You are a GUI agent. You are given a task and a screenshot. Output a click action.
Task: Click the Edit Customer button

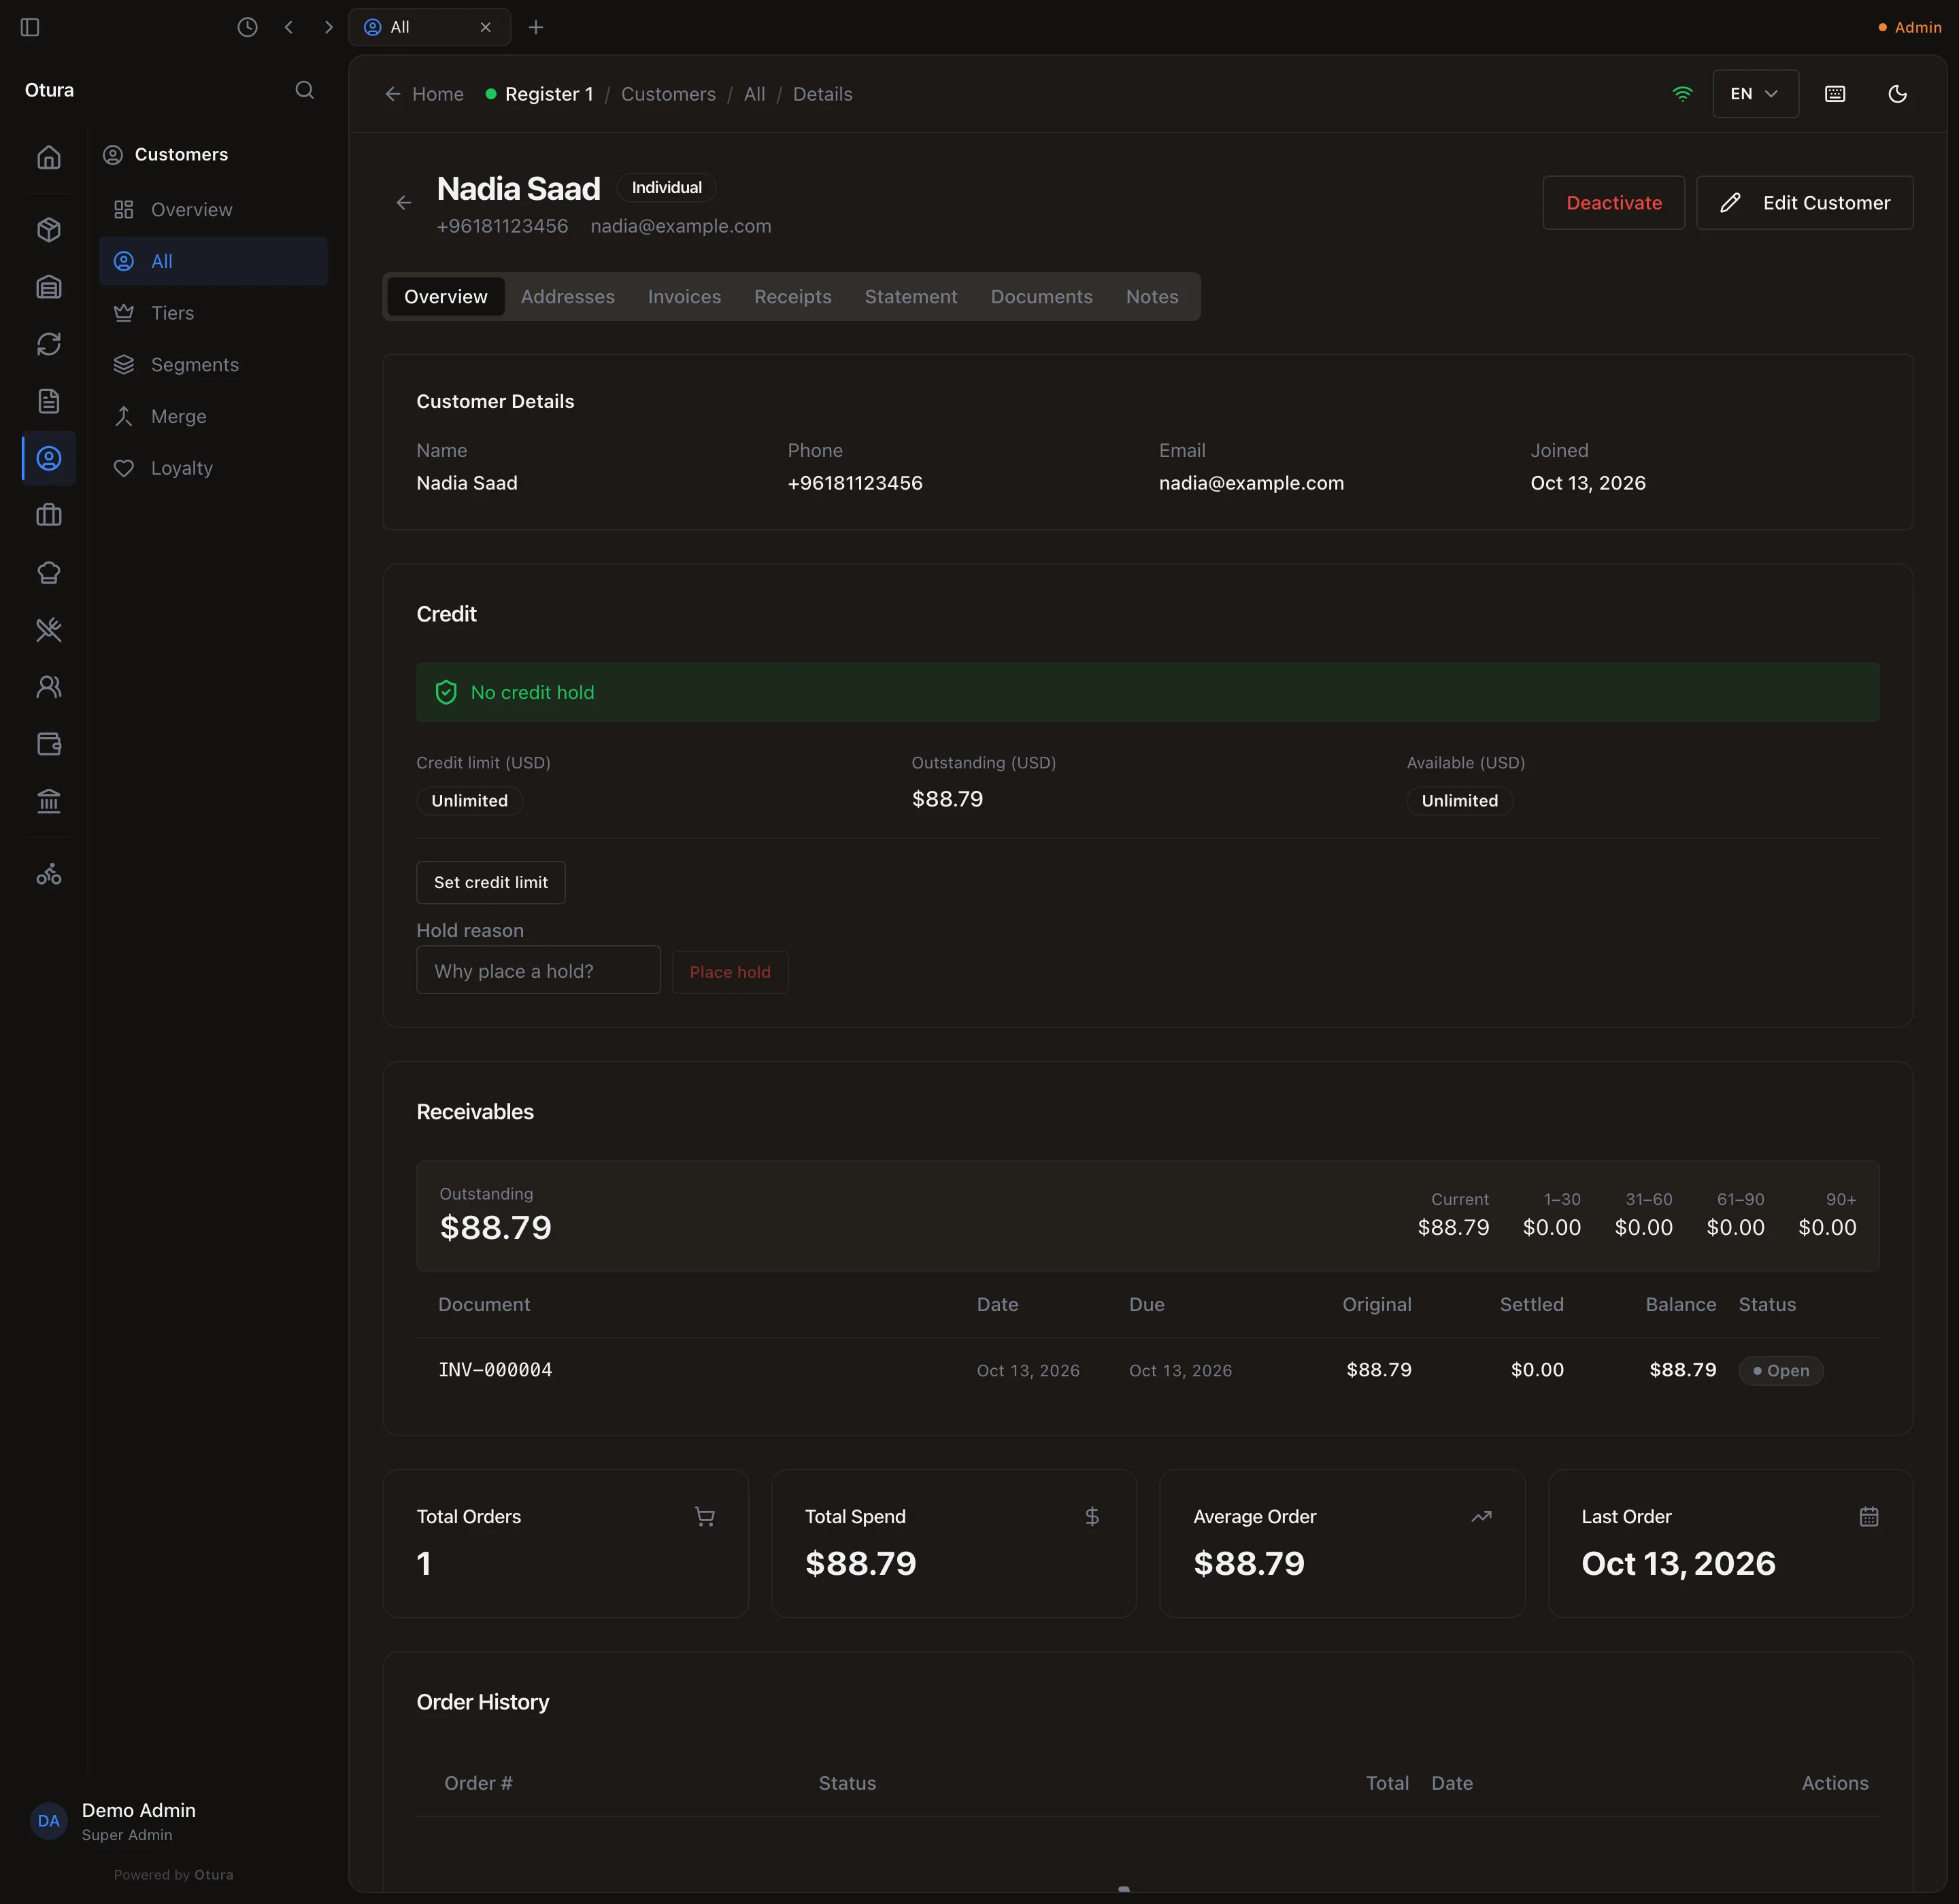1804,203
